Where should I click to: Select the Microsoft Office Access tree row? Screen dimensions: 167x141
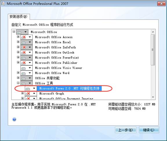pos(54,37)
